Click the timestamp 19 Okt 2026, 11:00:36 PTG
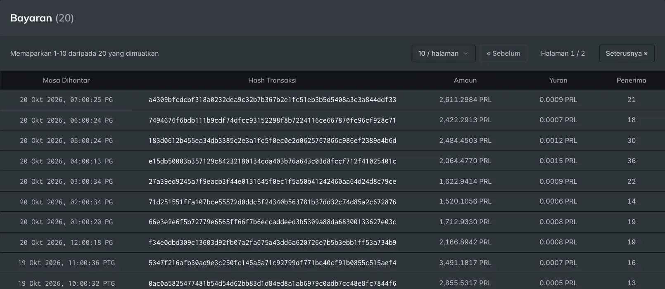The height and width of the screenshot is (289, 665). pos(66,263)
